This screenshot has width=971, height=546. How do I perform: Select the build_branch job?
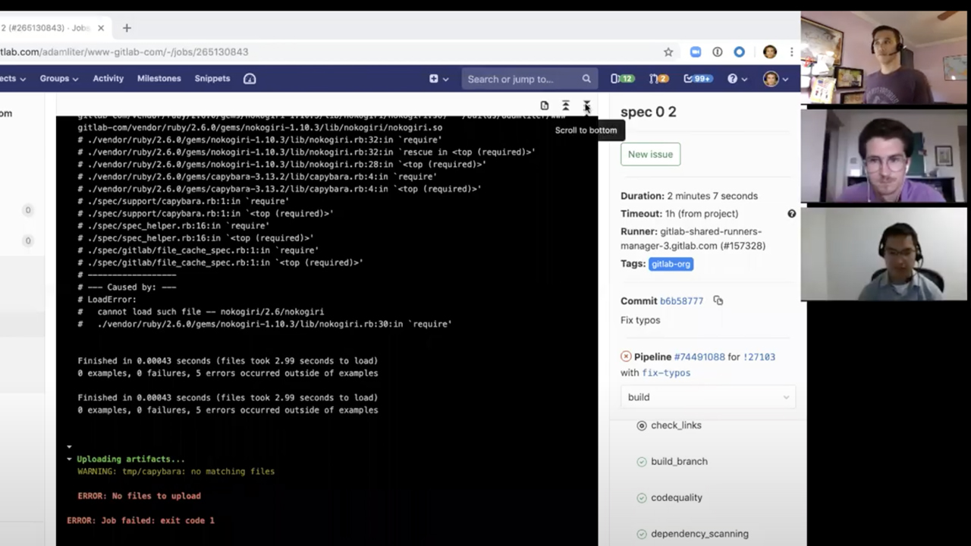[679, 462]
